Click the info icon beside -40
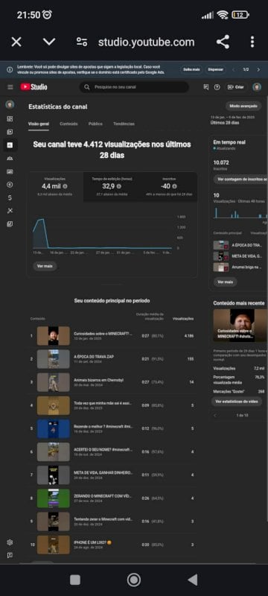The height and width of the screenshot is (596, 268). pyautogui.click(x=174, y=186)
